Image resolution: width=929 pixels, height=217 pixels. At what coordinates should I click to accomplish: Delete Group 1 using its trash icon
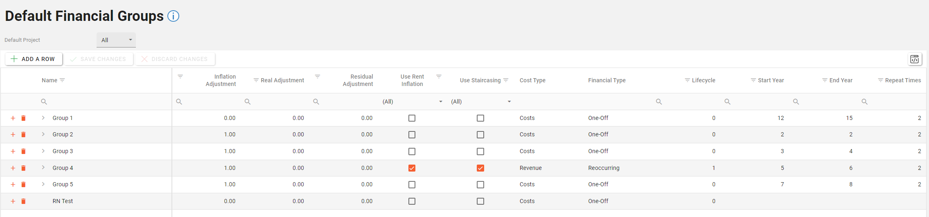(x=23, y=118)
